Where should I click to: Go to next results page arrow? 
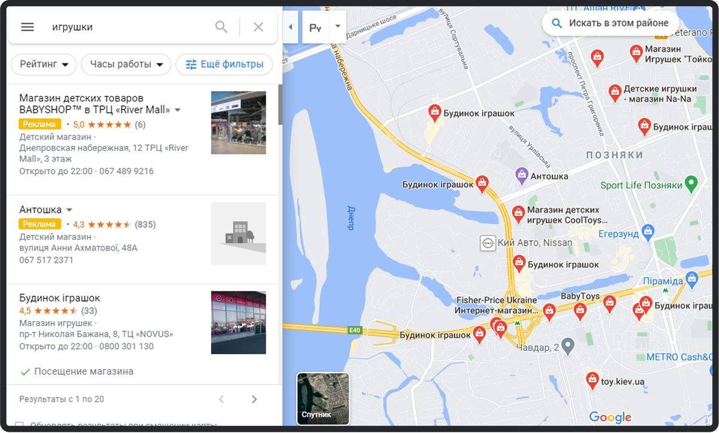[x=254, y=399]
